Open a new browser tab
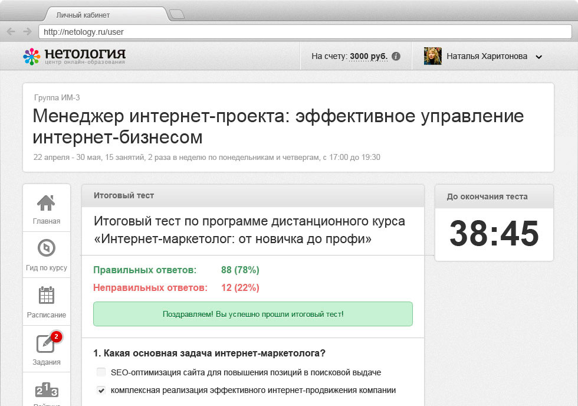 176,14
